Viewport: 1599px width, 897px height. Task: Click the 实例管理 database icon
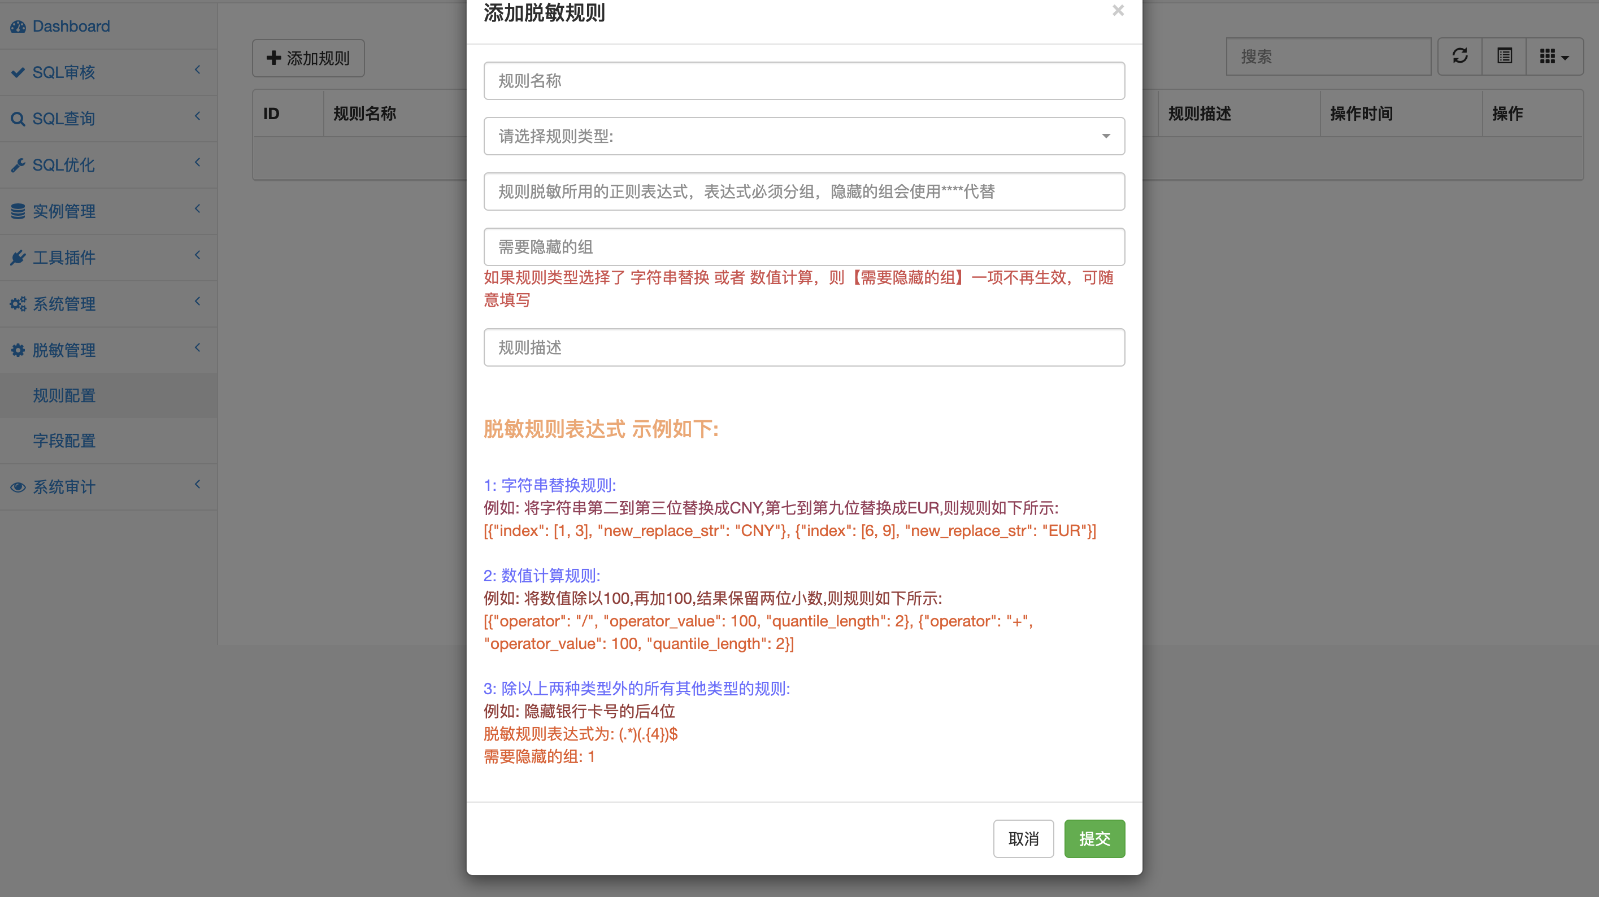point(18,212)
